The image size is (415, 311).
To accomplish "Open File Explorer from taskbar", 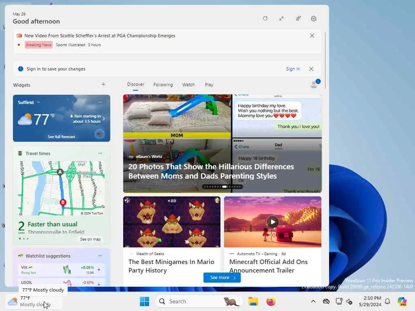I will click(253, 301).
